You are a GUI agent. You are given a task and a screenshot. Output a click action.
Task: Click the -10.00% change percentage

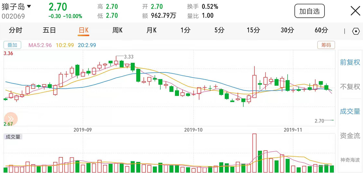point(72,16)
